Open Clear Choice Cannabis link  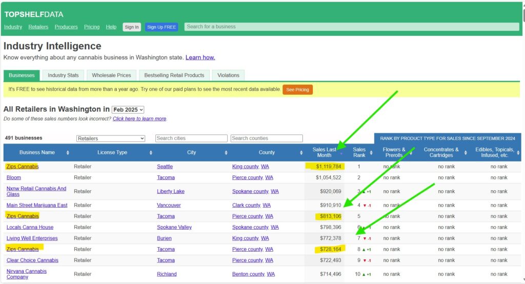(32, 260)
